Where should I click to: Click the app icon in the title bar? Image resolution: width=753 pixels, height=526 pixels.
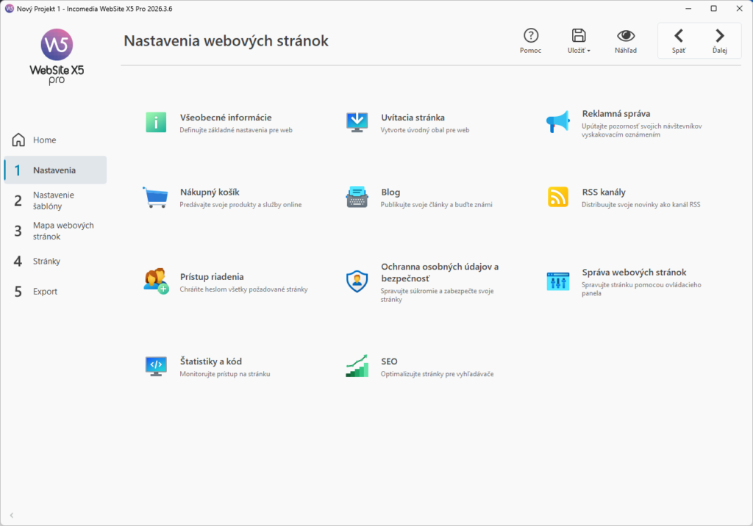point(9,9)
